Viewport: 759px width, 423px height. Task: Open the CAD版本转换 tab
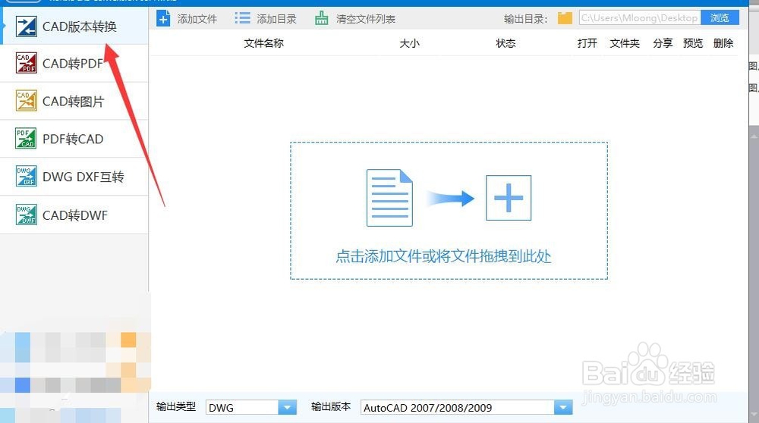click(74, 27)
